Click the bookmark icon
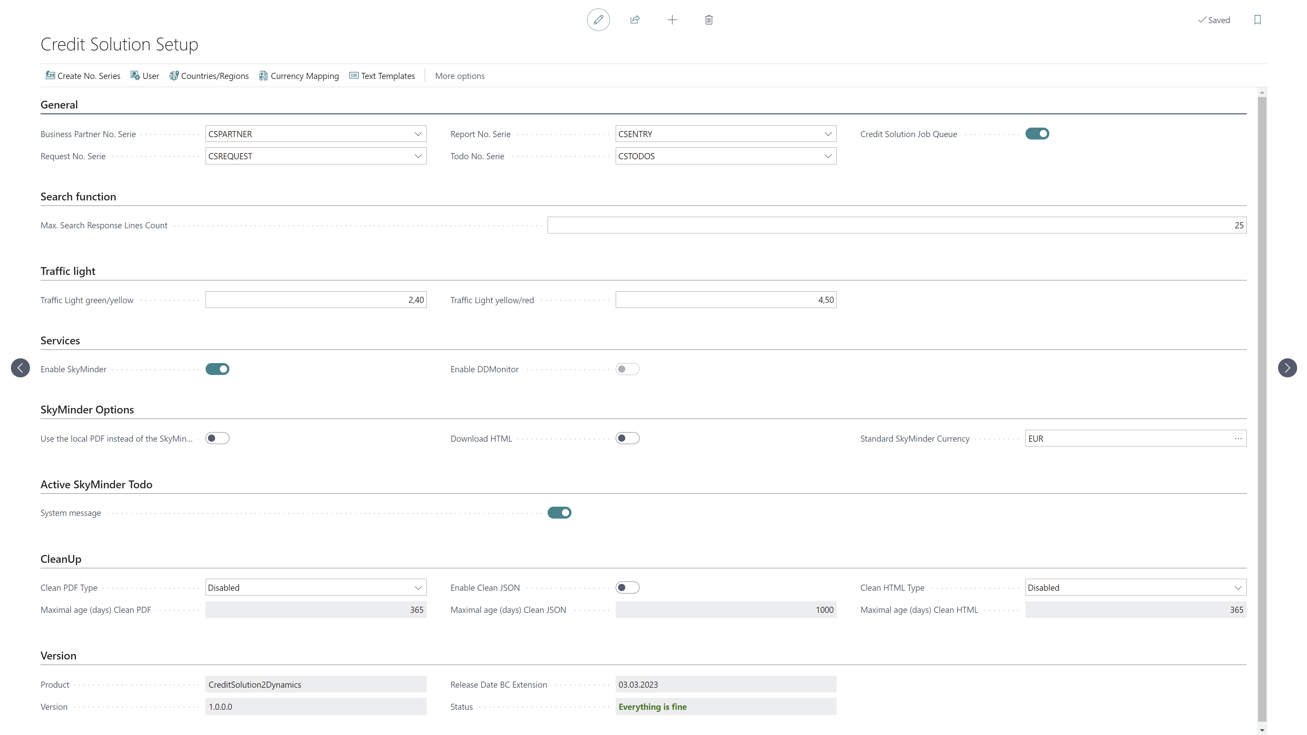Image resolution: width=1307 pixels, height=735 pixels. coord(1257,20)
